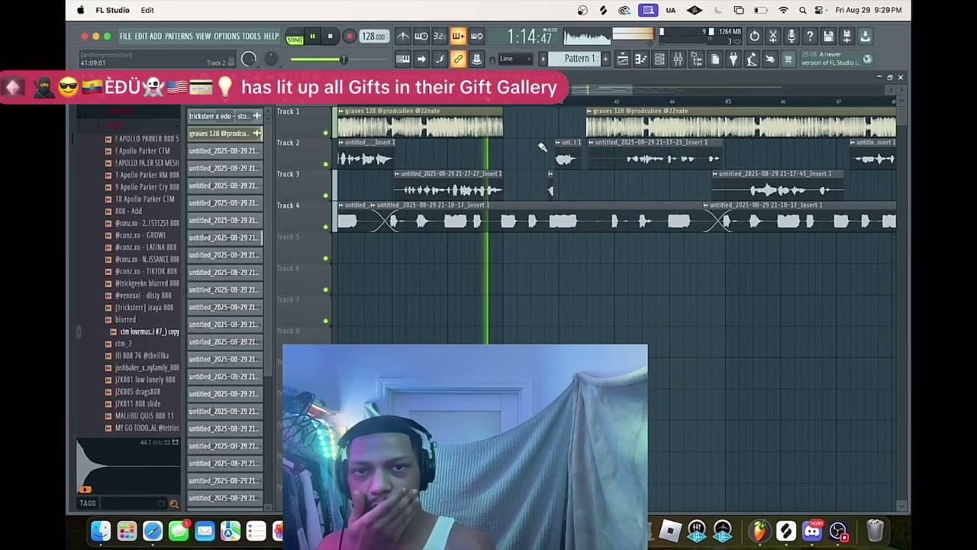Click the export/render download icon
This screenshot has width=977, height=550.
(x=865, y=36)
